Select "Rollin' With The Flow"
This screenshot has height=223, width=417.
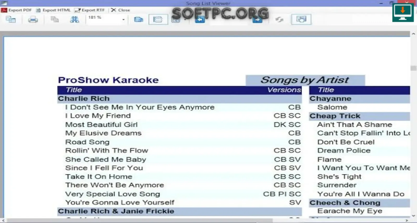[107, 150]
